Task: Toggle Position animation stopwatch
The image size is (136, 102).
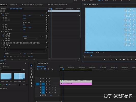Action: coord(3,16)
